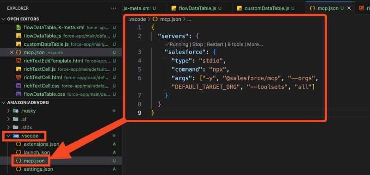Click JSON icon on mcp.json tab
The image size is (370, 175).
[x=313, y=8]
